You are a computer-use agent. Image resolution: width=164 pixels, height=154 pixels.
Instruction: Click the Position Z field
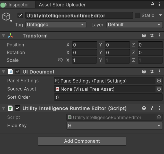click(150, 45)
